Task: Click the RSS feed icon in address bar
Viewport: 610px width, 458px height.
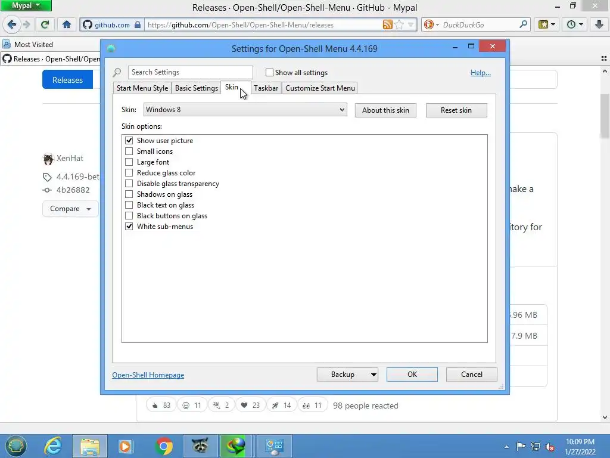Action: tap(387, 24)
